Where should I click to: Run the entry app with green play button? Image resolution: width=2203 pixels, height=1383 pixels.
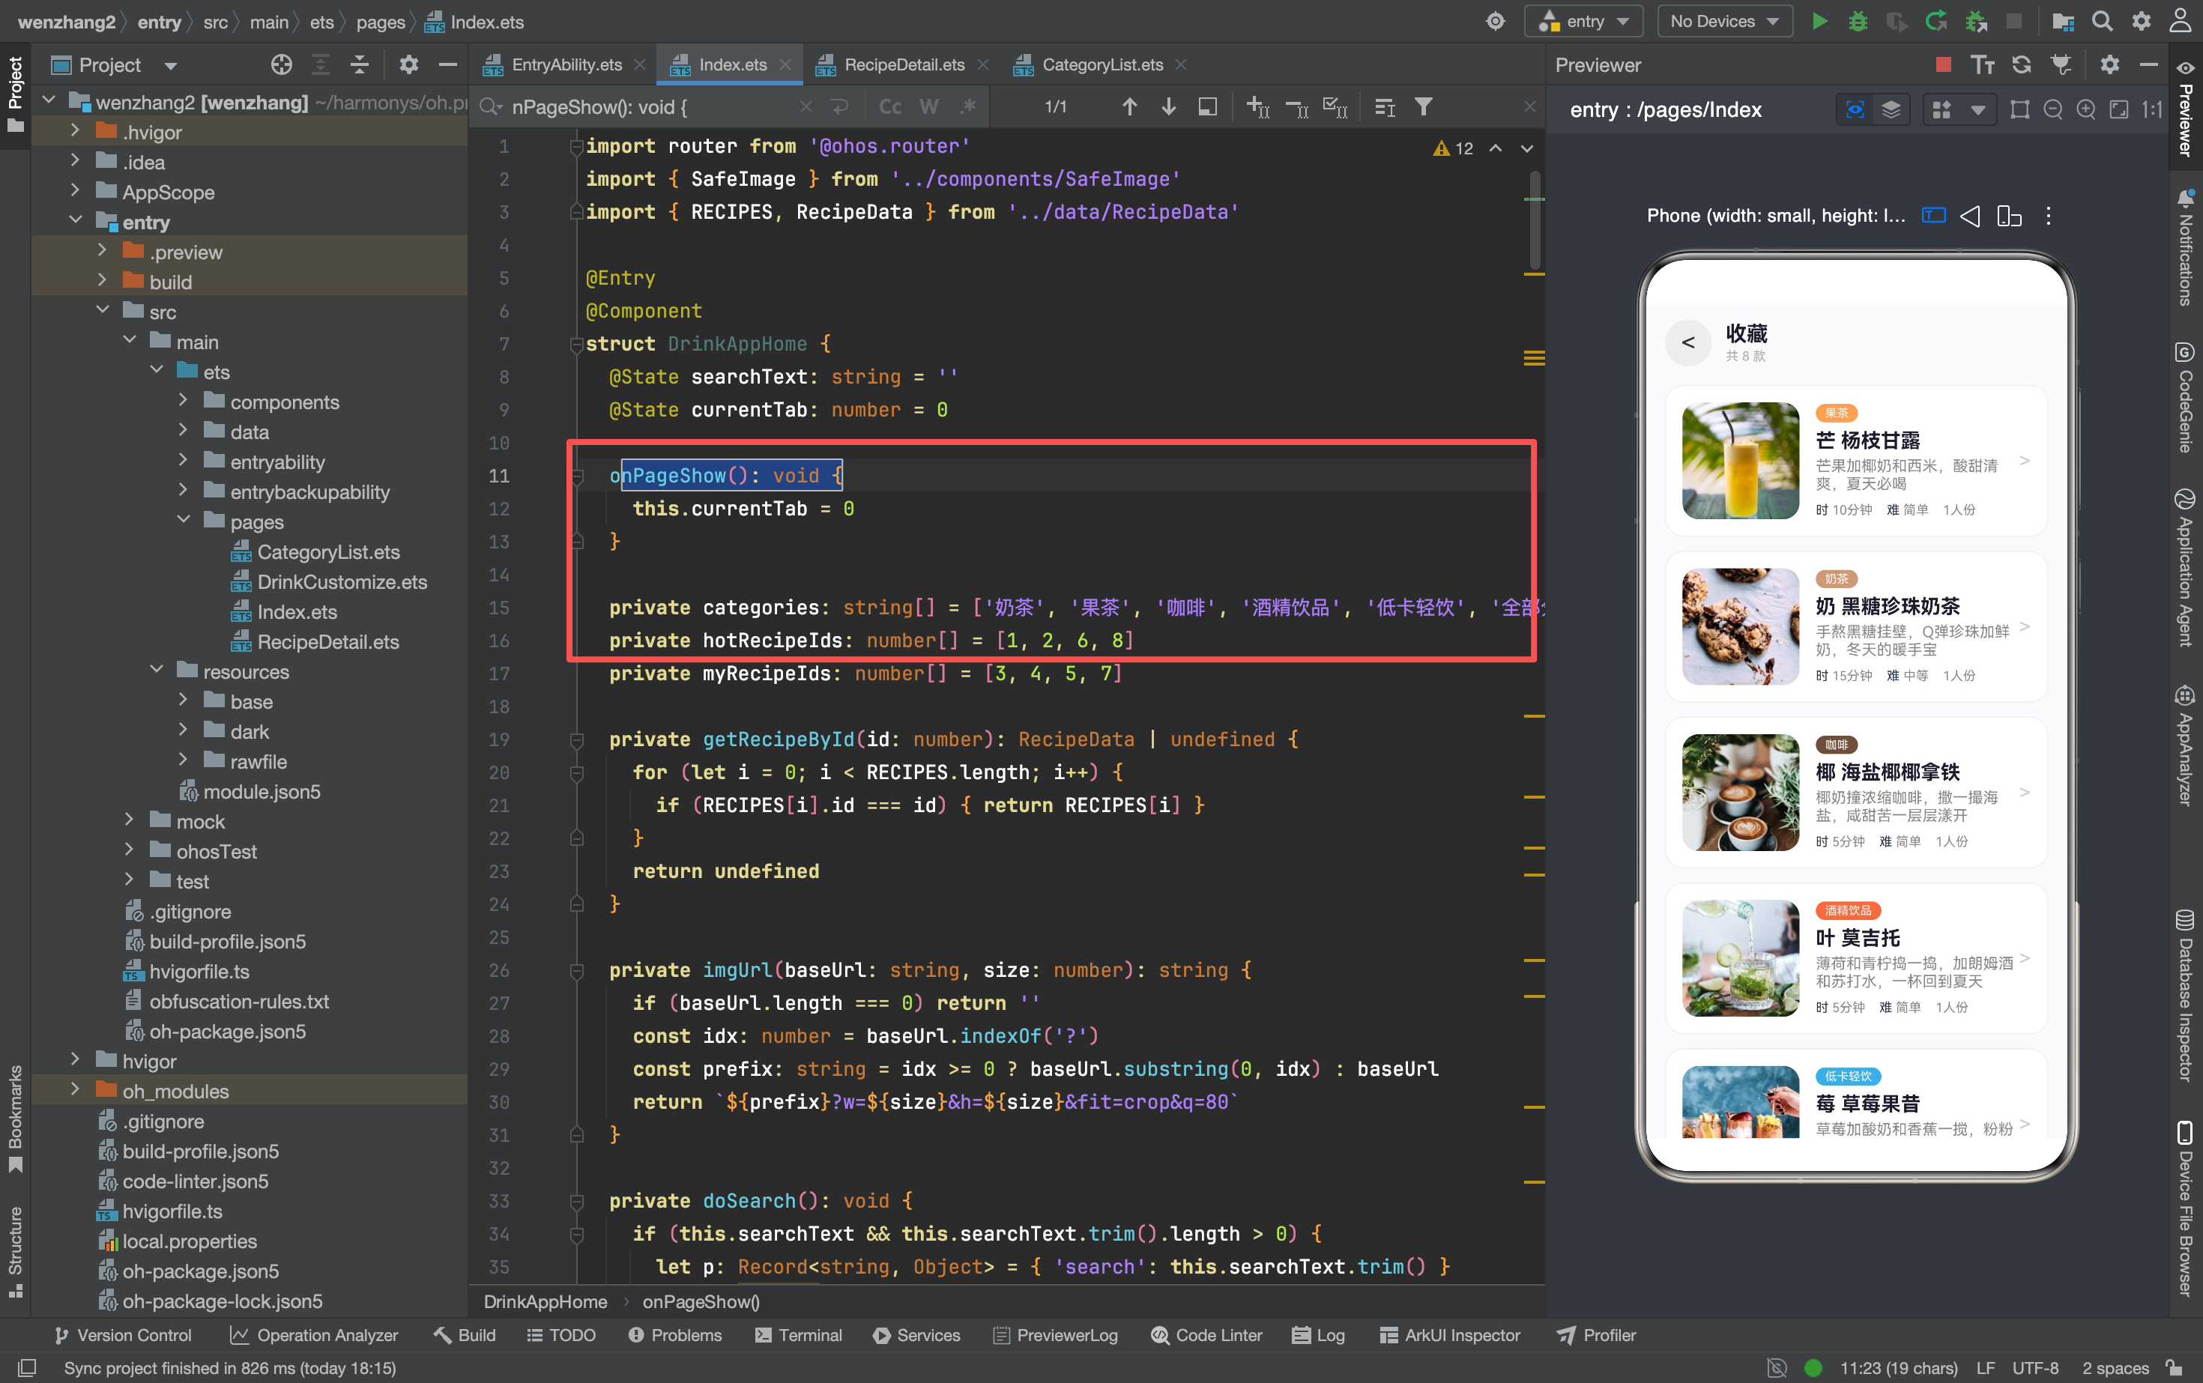click(x=1819, y=21)
